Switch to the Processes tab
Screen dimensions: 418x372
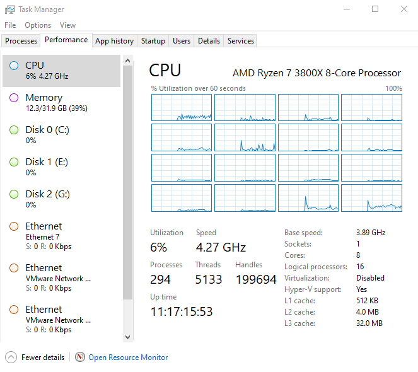[21, 41]
